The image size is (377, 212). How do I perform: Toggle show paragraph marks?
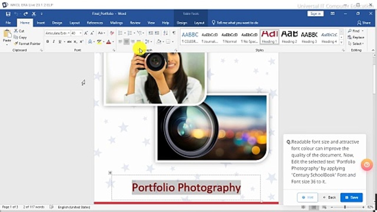[174, 33]
